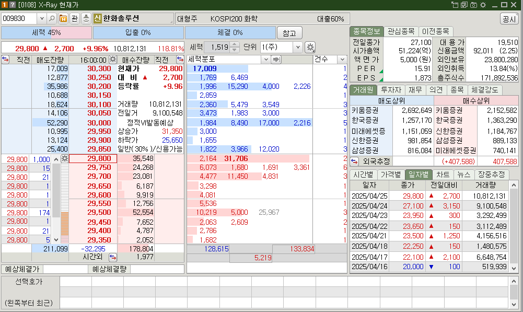
Task: Open the 재무 tab
Action: [x=415, y=90]
